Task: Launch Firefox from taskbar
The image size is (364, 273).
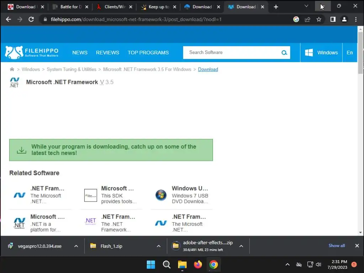Action: click(198, 264)
